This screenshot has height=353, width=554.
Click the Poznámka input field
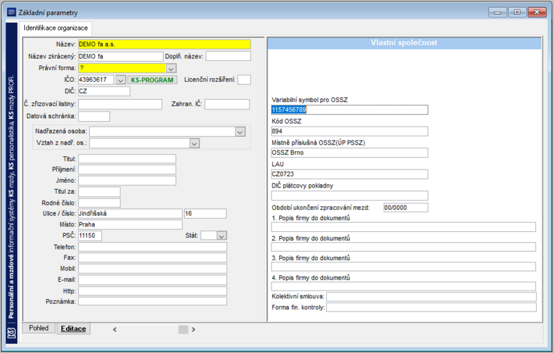click(x=152, y=302)
